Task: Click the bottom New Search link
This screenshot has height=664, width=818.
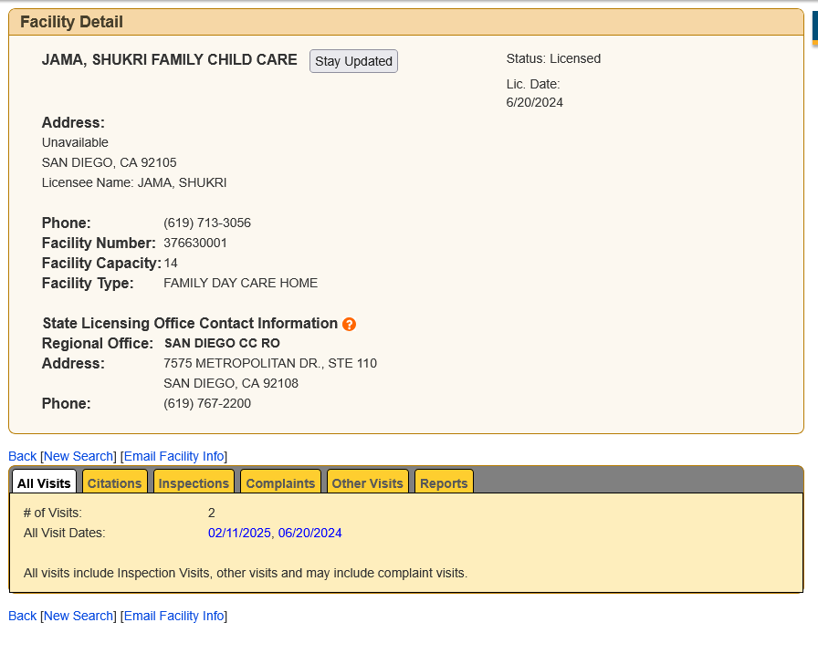Action: point(79,616)
